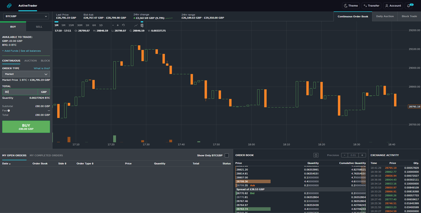Increase order book precision
The height and width of the screenshot is (213, 421).
point(362,155)
